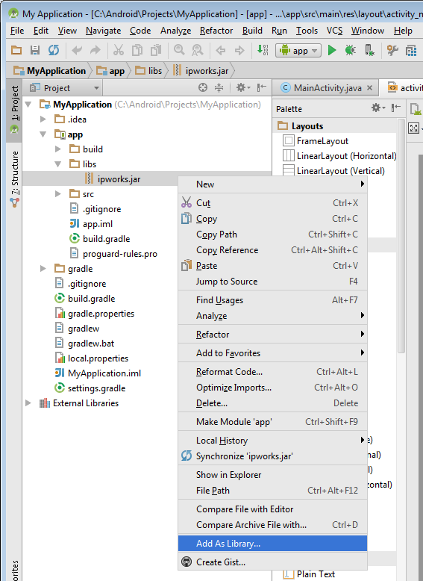Click the Make Project icon
The image size is (423, 581).
[x=263, y=50]
